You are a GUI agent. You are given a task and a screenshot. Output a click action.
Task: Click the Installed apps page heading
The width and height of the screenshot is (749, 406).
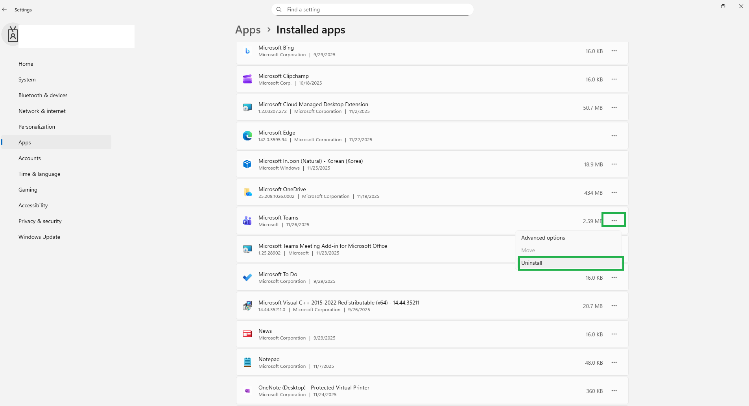pyautogui.click(x=311, y=30)
